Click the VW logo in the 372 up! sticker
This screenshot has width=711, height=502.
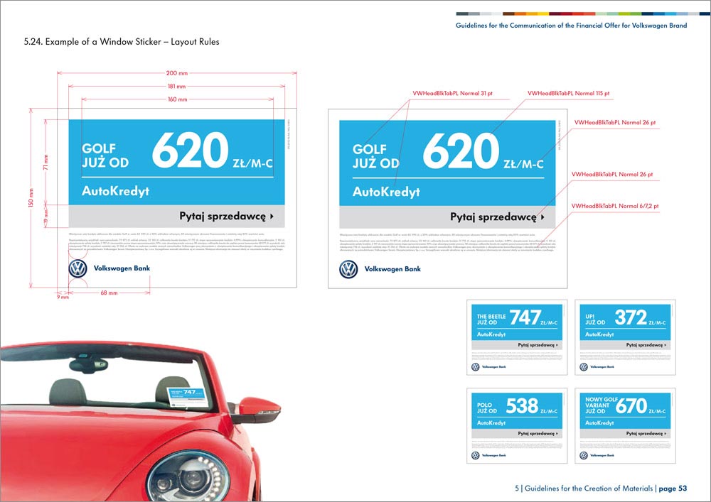[x=584, y=366]
